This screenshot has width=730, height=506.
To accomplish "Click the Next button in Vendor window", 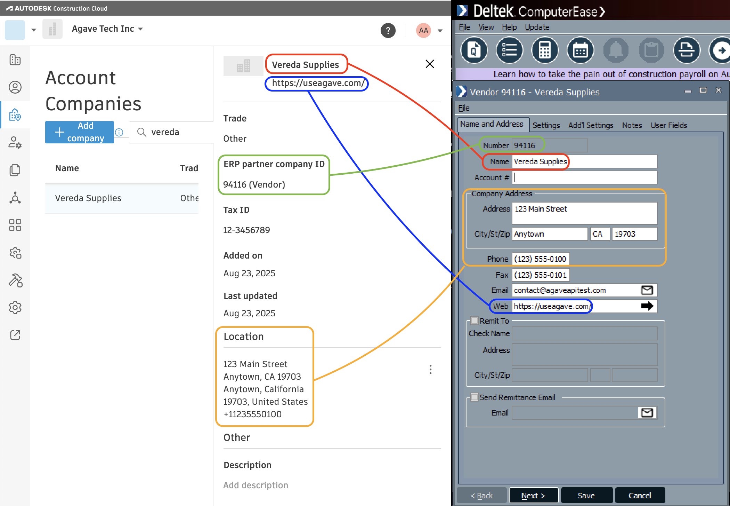I will pyautogui.click(x=534, y=496).
